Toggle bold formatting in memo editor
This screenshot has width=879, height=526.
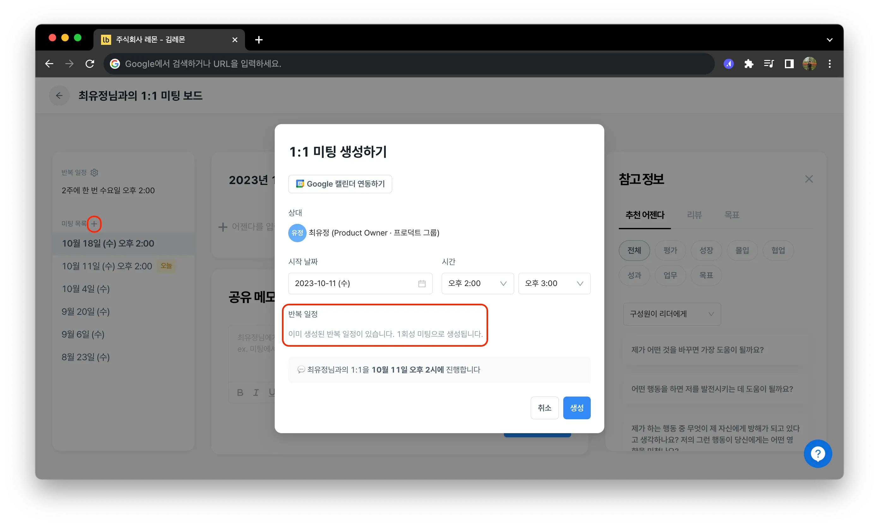(240, 392)
